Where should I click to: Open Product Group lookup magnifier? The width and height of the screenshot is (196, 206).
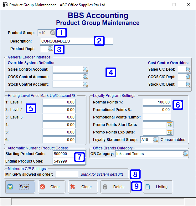[53, 33]
